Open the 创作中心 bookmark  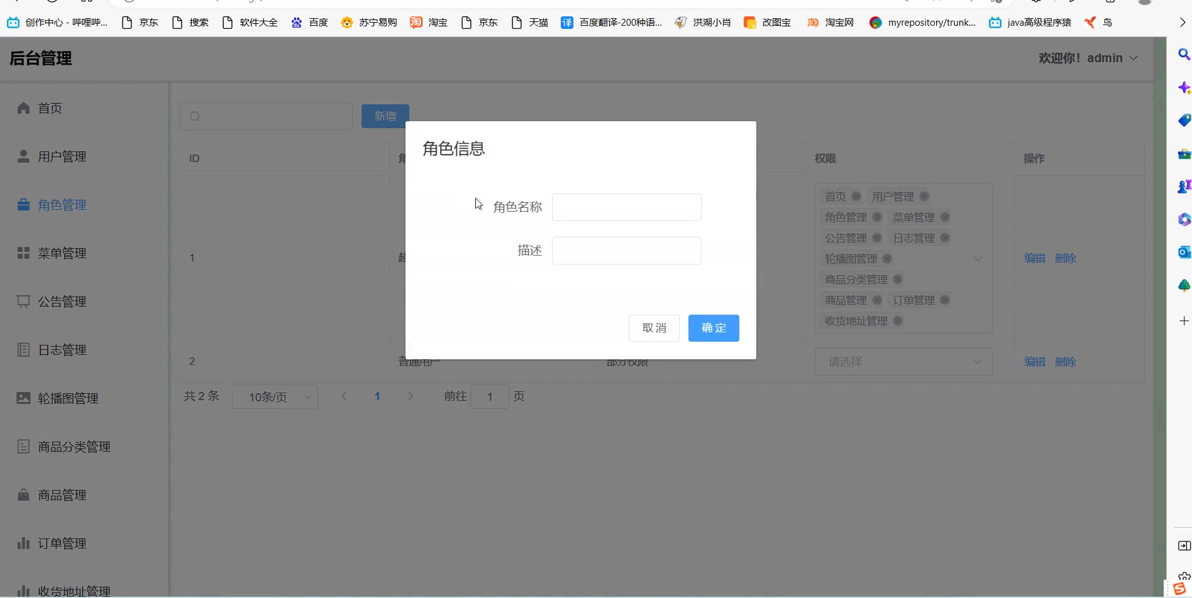57,23
